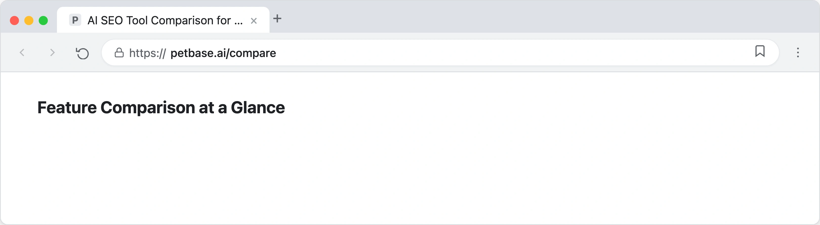Click the browser back arrow

pyautogui.click(x=22, y=53)
